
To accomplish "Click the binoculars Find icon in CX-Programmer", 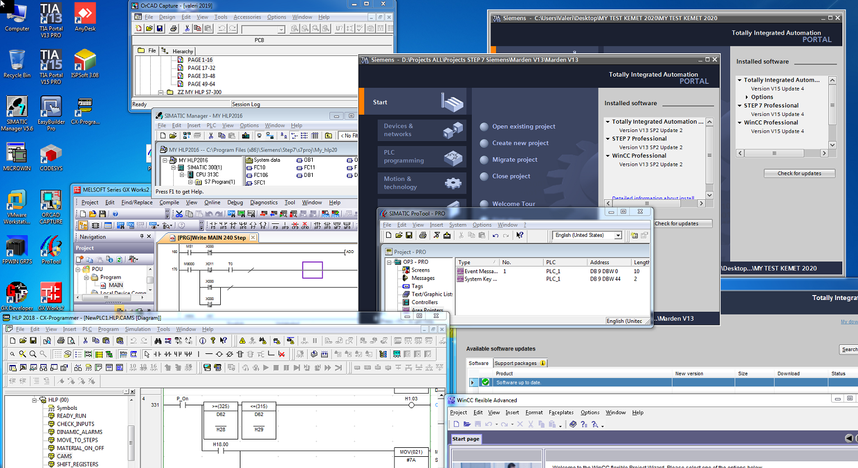I will (x=158, y=340).
